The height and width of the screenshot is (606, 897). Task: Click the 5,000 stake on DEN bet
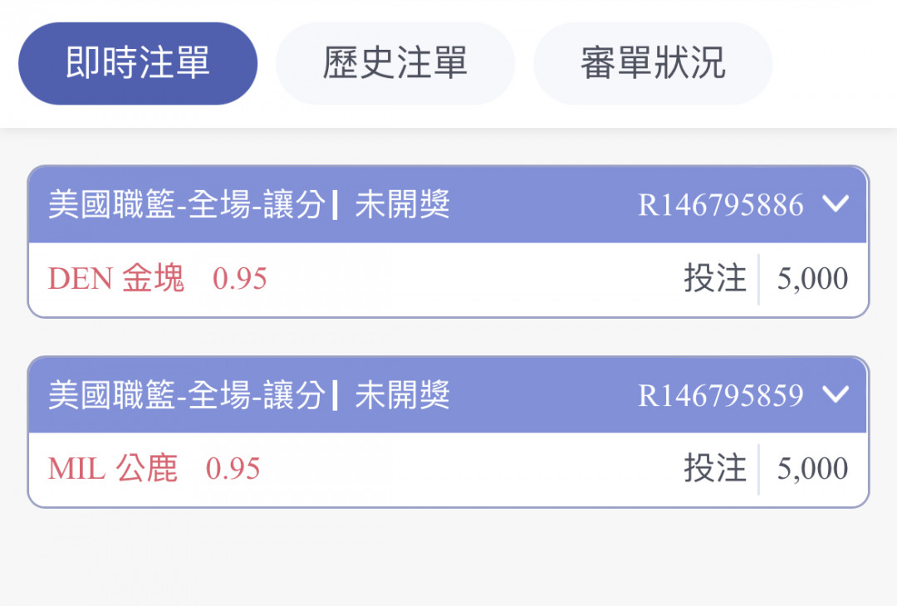[812, 279]
